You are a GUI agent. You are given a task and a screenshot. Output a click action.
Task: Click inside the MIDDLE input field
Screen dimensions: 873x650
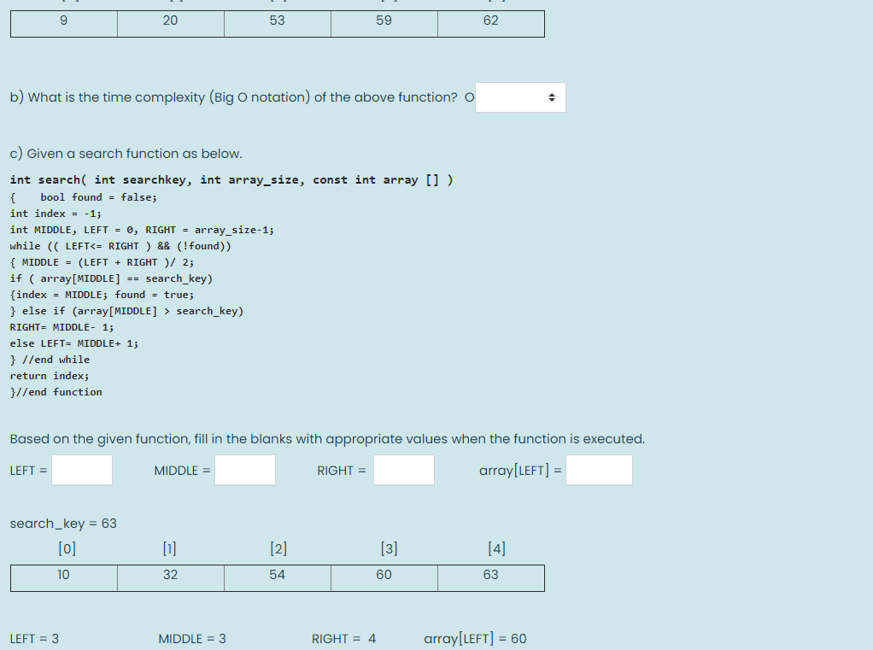click(245, 470)
